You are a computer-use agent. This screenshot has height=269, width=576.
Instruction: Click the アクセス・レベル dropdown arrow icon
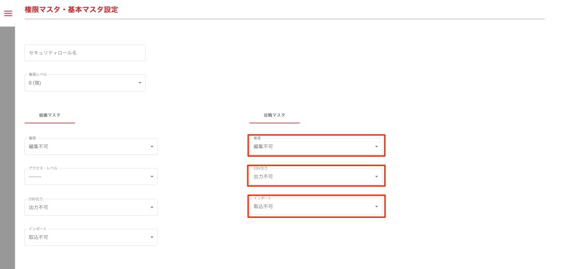coord(152,177)
